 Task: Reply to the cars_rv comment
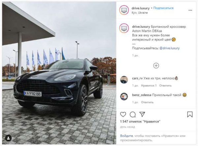165,86
